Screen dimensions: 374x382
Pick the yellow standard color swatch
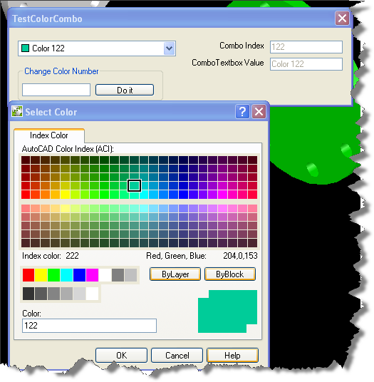click(x=41, y=275)
